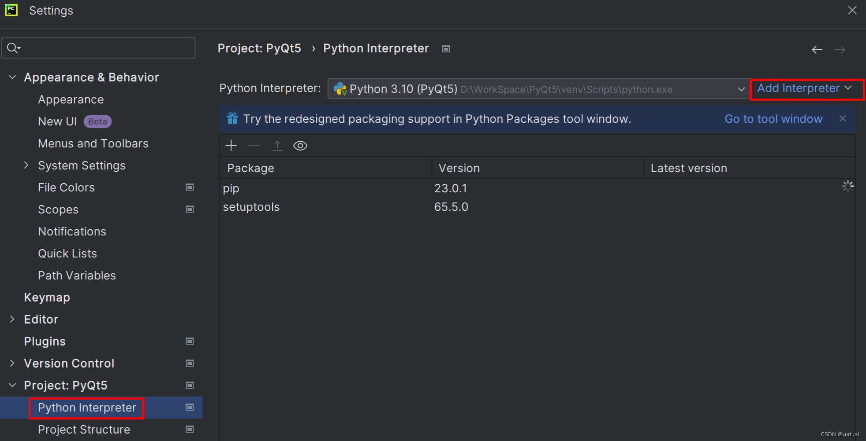Select the pip package row
The height and width of the screenshot is (441, 866).
pyautogui.click(x=538, y=188)
